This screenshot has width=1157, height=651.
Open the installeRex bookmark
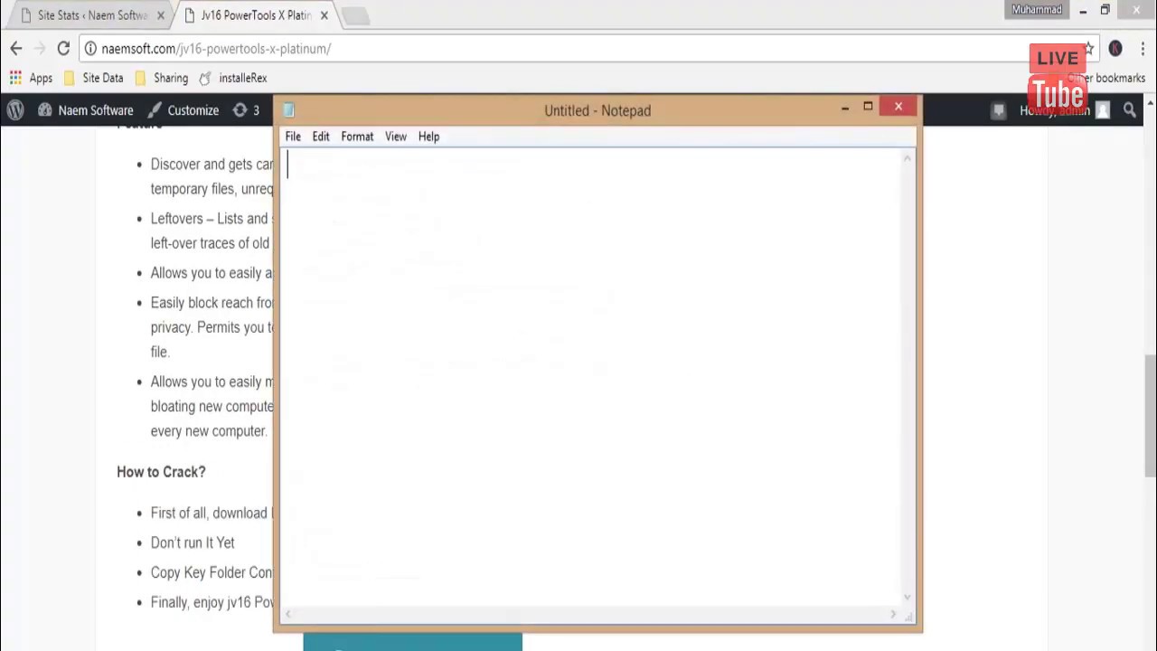click(233, 78)
